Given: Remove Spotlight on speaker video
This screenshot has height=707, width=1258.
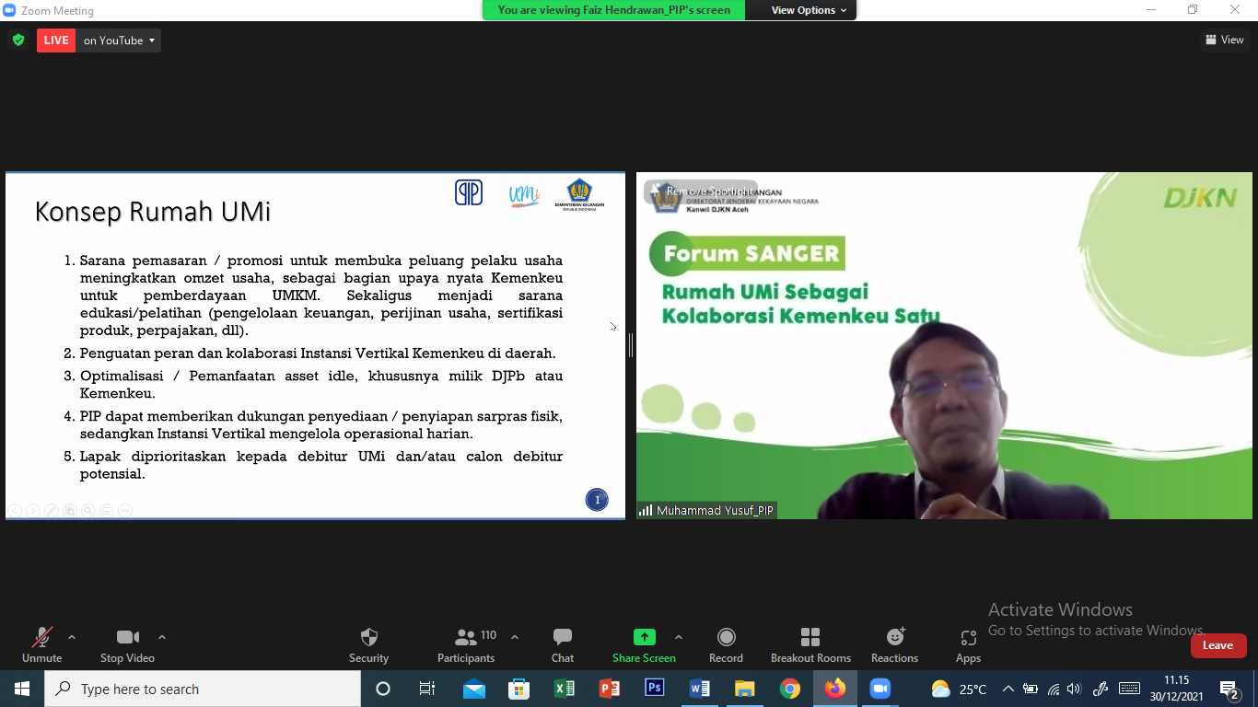Looking at the screenshot, I should tap(701, 191).
